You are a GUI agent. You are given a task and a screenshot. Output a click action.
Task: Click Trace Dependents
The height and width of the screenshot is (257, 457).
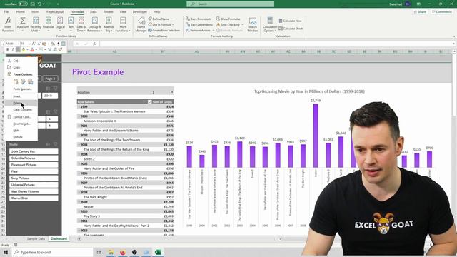tap(199, 25)
